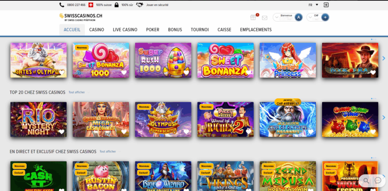Screen dimensions: 388x191
Task: Favorite Gates of Olympus Super Scatter heart
Action: coord(186,132)
